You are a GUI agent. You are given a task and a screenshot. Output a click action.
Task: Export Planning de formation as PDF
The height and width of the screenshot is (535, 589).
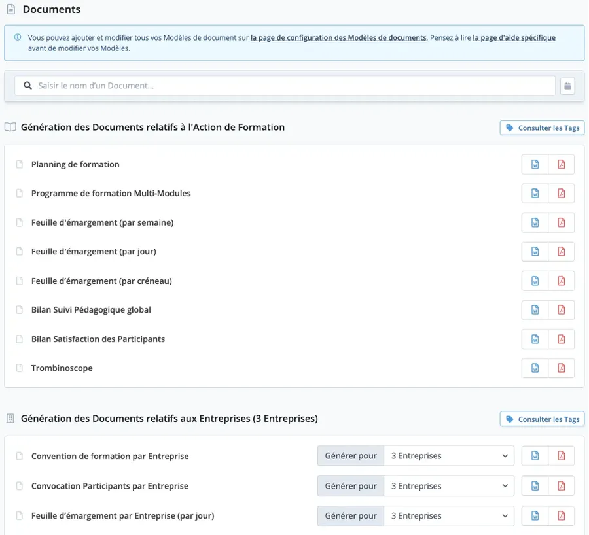tap(561, 164)
